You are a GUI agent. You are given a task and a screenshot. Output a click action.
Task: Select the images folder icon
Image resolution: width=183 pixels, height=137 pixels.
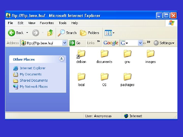150,54
